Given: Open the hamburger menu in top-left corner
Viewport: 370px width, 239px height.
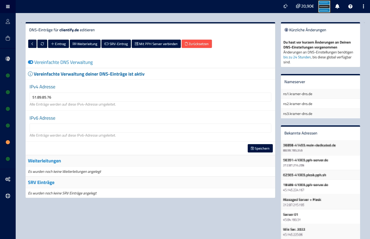Looking at the screenshot, I should click(x=8, y=7).
